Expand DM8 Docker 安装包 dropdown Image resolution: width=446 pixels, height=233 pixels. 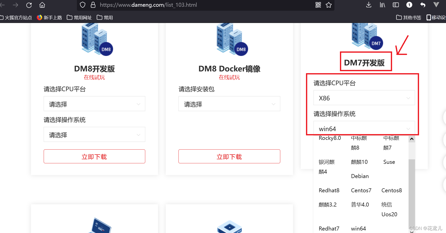point(229,104)
